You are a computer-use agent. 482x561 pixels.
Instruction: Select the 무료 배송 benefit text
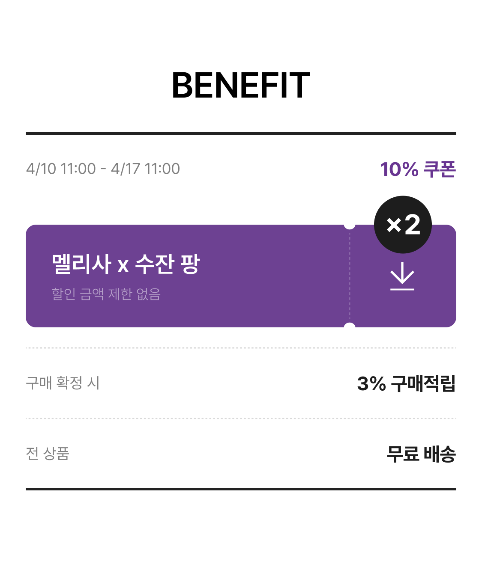[x=421, y=454]
